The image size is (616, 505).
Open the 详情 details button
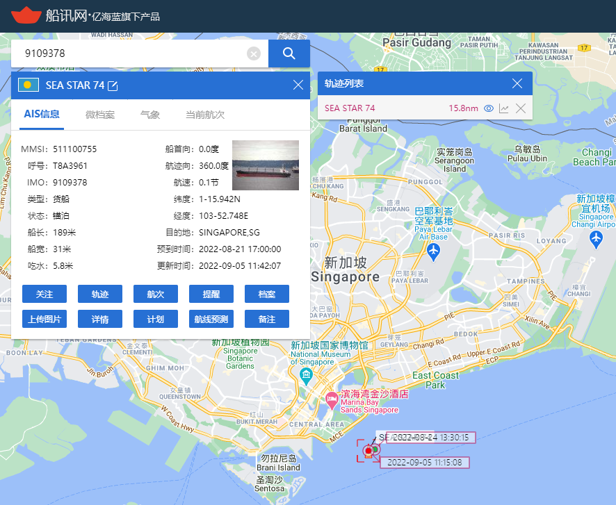click(100, 320)
